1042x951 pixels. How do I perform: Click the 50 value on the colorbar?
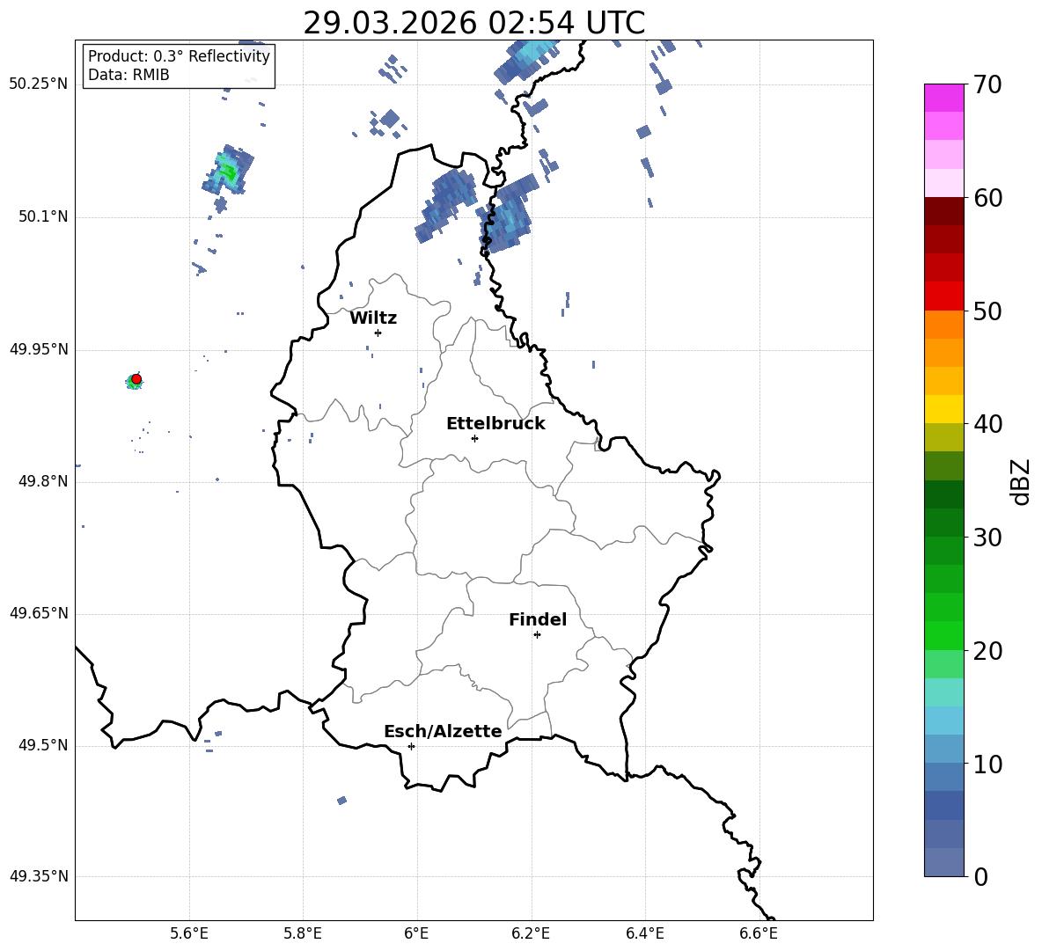(988, 311)
